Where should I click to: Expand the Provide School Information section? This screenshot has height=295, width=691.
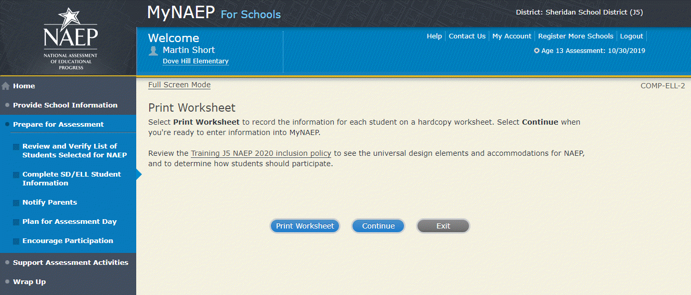[65, 105]
